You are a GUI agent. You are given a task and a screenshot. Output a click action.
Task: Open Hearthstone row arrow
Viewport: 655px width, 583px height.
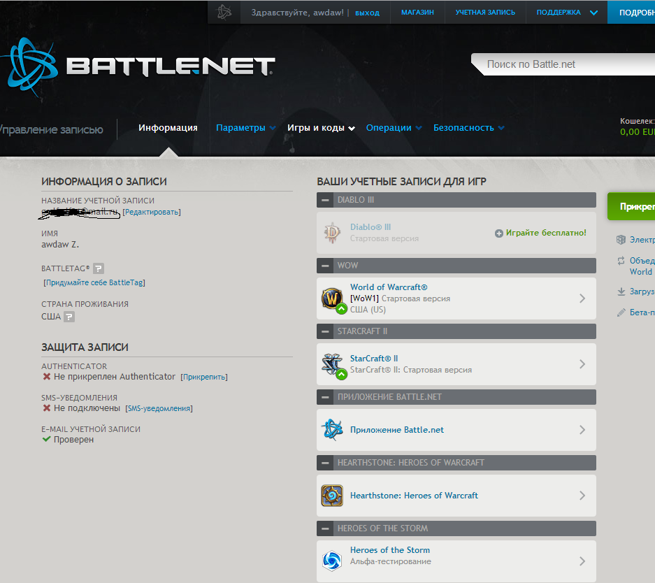point(582,496)
